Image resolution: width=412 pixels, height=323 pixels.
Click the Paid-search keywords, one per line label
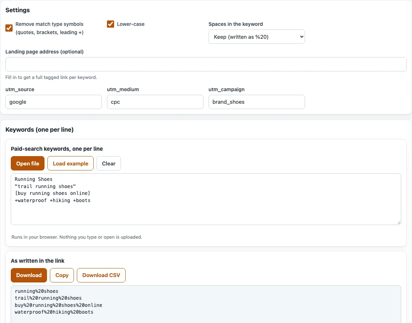57,149
